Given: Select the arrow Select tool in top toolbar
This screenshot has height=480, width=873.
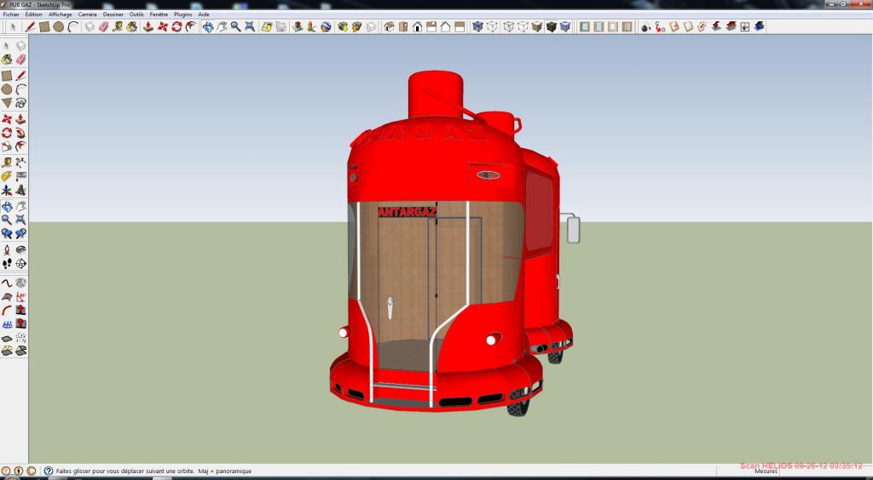Looking at the screenshot, I should coord(12,26).
